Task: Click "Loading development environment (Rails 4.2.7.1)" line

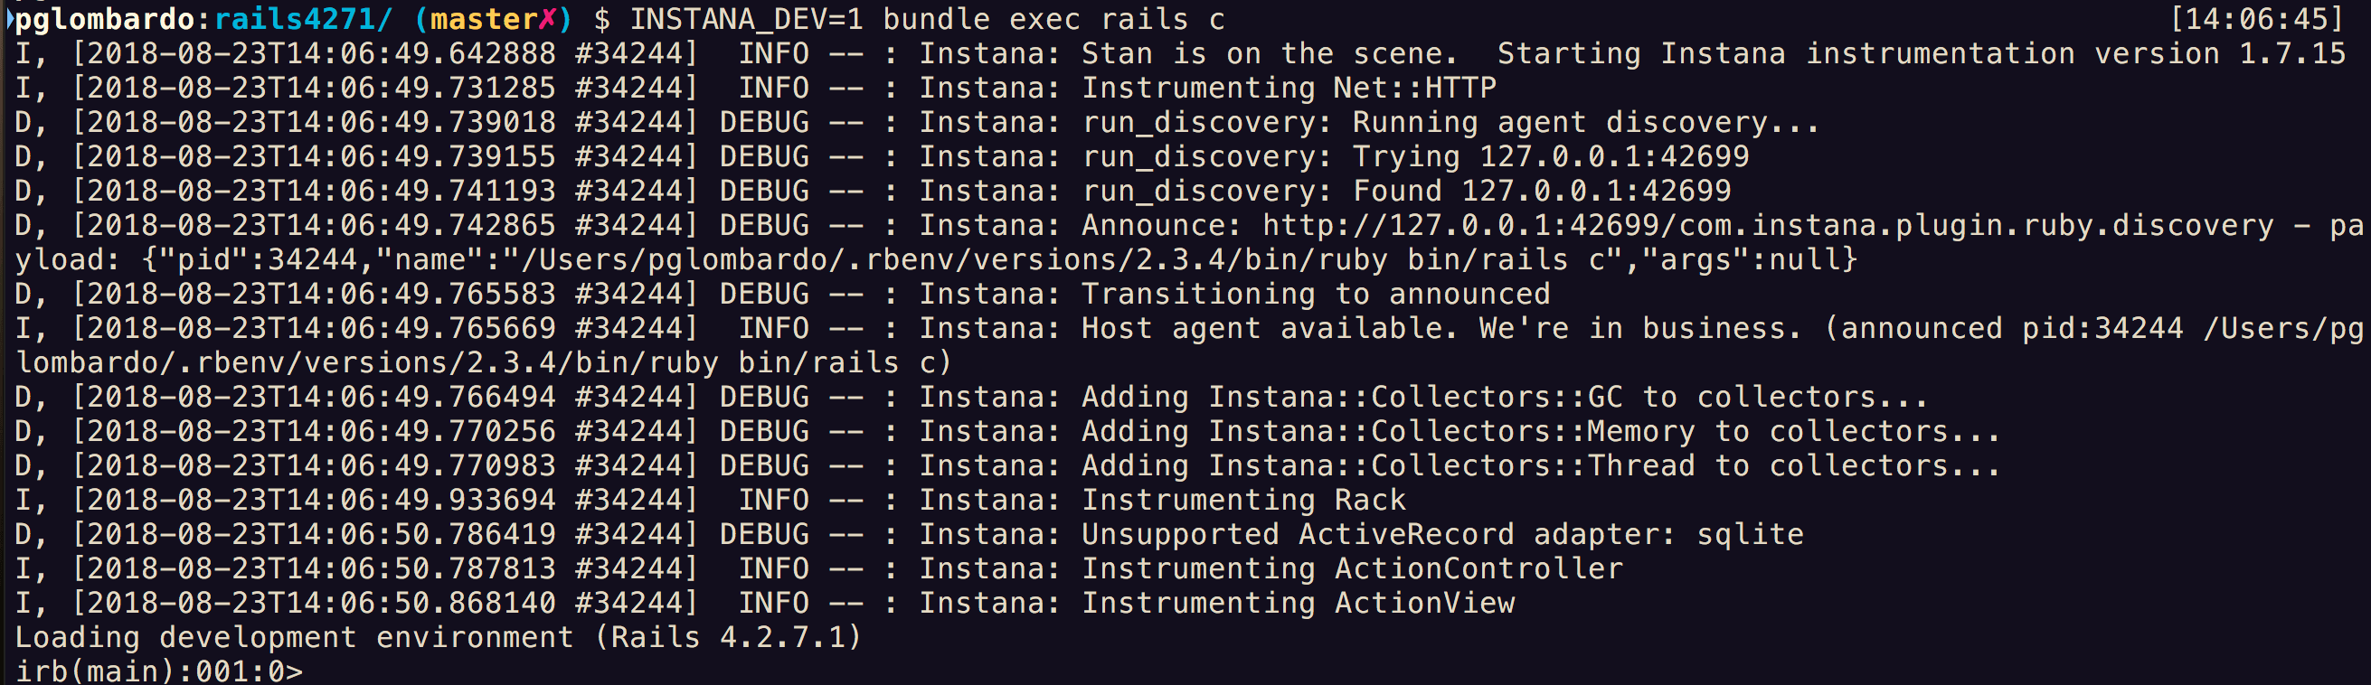Action: (438, 637)
